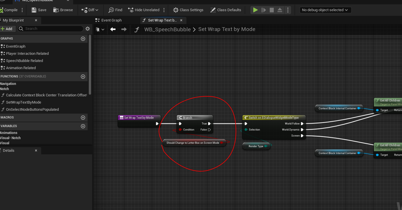Viewport: 402px width, 210px height.
Task: Open graph bookmarks dropdown
Action: [x=100, y=29]
